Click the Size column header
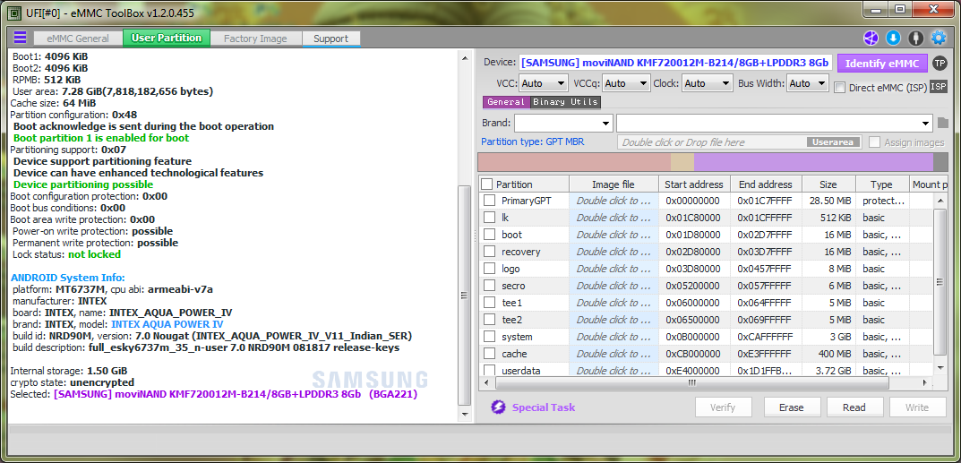961x463 pixels. click(x=828, y=184)
